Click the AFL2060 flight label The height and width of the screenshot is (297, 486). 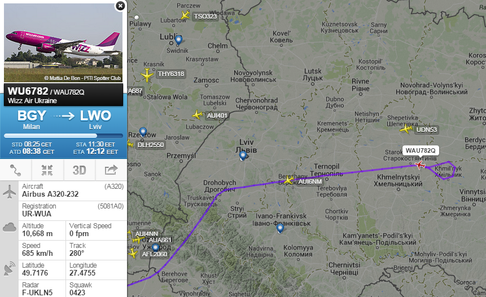pyautogui.click(x=155, y=254)
